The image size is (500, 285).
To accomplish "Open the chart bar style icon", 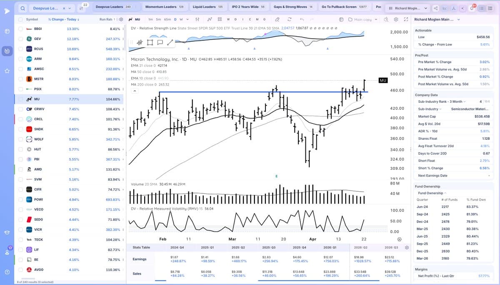I will point(197,19).
